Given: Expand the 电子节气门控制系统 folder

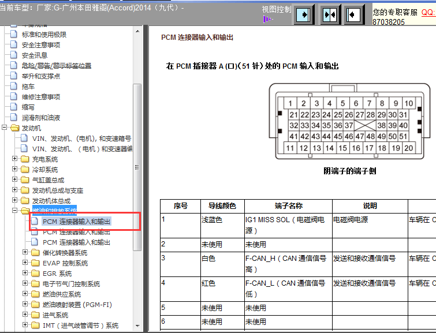Looking at the screenshot, I should click(25, 283).
